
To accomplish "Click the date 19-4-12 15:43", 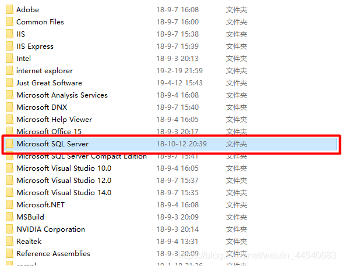I will (x=179, y=82).
